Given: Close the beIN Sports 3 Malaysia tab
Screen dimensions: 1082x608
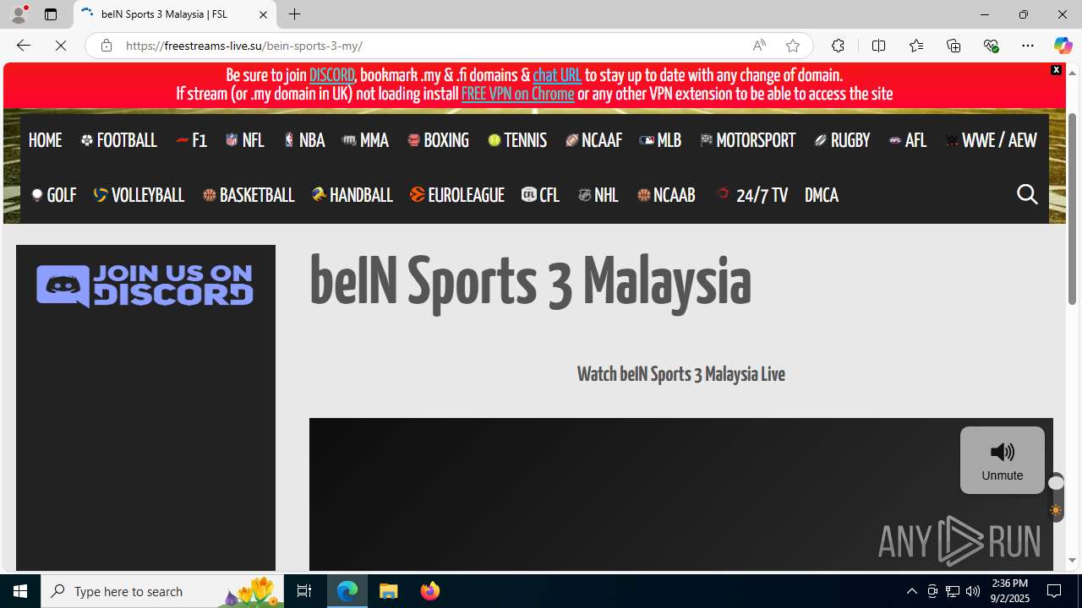Looking at the screenshot, I should 263,14.
